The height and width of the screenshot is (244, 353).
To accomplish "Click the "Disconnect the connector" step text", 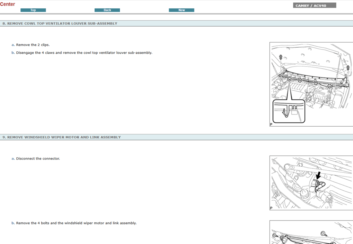I will pyautogui.click(x=38, y=159).
